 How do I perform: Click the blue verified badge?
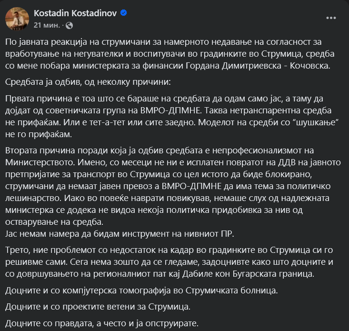coord(124,13)
